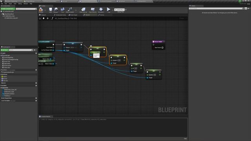Select the Compiler Results tab
251x141 pixels.
[x=45, y=117]
